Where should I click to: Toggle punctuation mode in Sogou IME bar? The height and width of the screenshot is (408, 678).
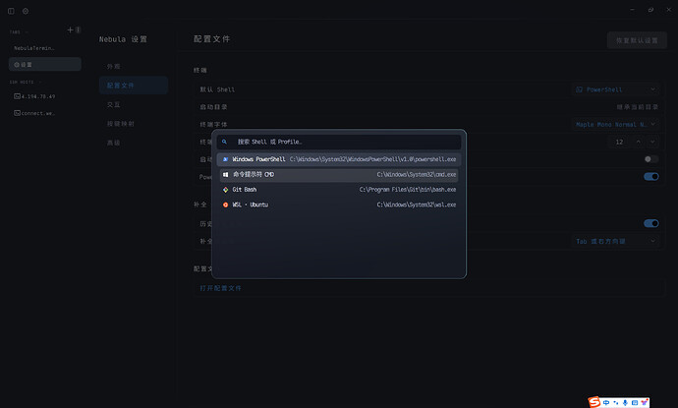616,402
